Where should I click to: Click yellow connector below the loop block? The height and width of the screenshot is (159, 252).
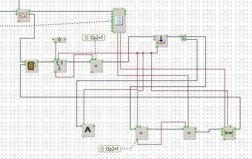click(22, 22)
